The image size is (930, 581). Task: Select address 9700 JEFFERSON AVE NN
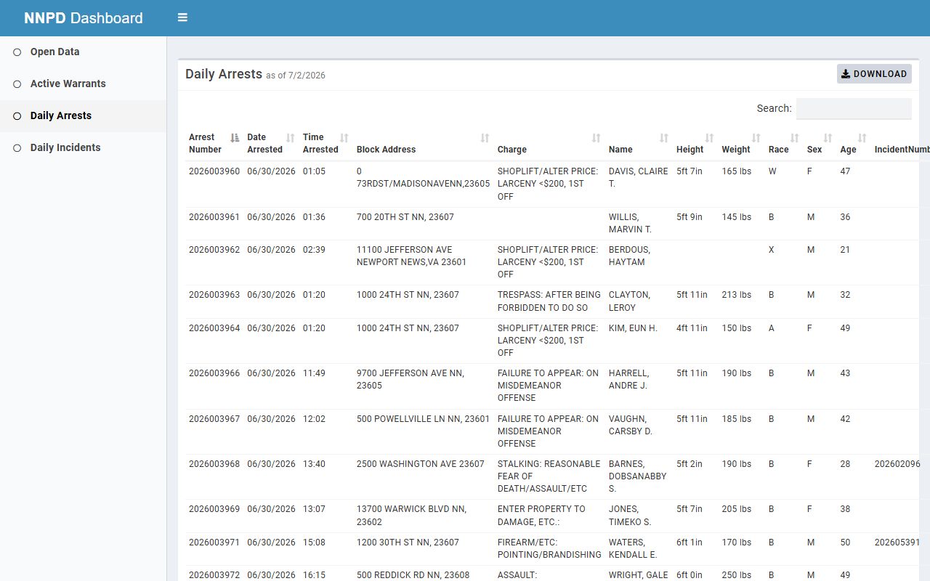point(411,379)
